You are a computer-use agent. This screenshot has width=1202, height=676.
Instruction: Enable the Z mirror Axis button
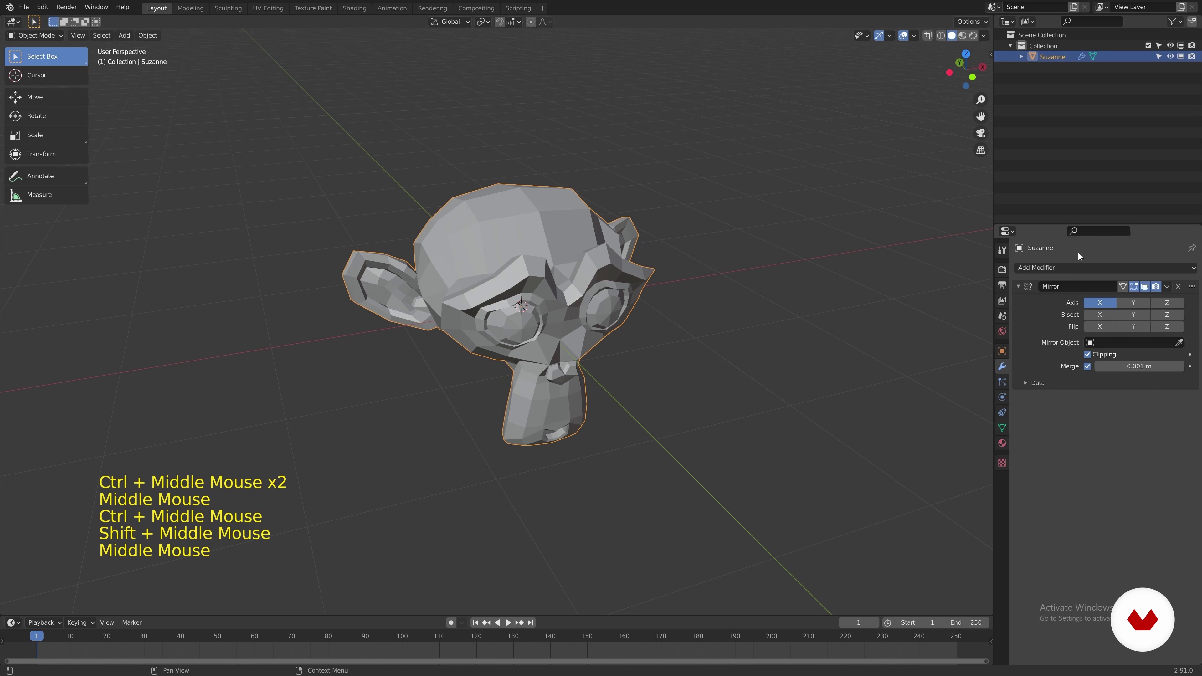(1167, 303)
